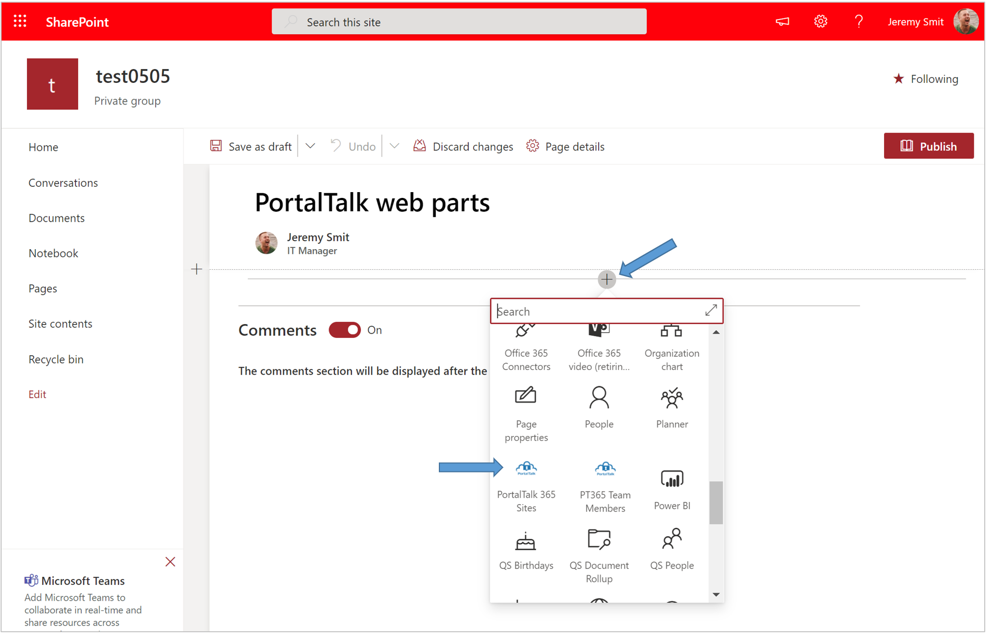
Task: Turn off the Comments toggle
Action: 344,330
